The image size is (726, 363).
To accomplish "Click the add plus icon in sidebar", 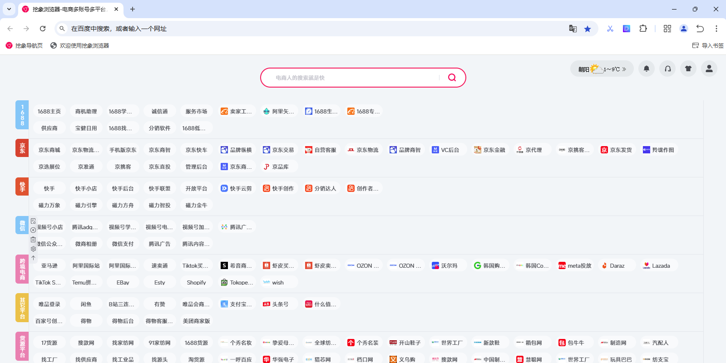I will pos(33,230).
